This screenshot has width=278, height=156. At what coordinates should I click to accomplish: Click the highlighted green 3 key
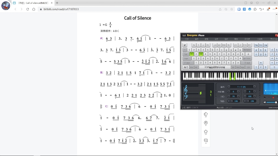201,54
